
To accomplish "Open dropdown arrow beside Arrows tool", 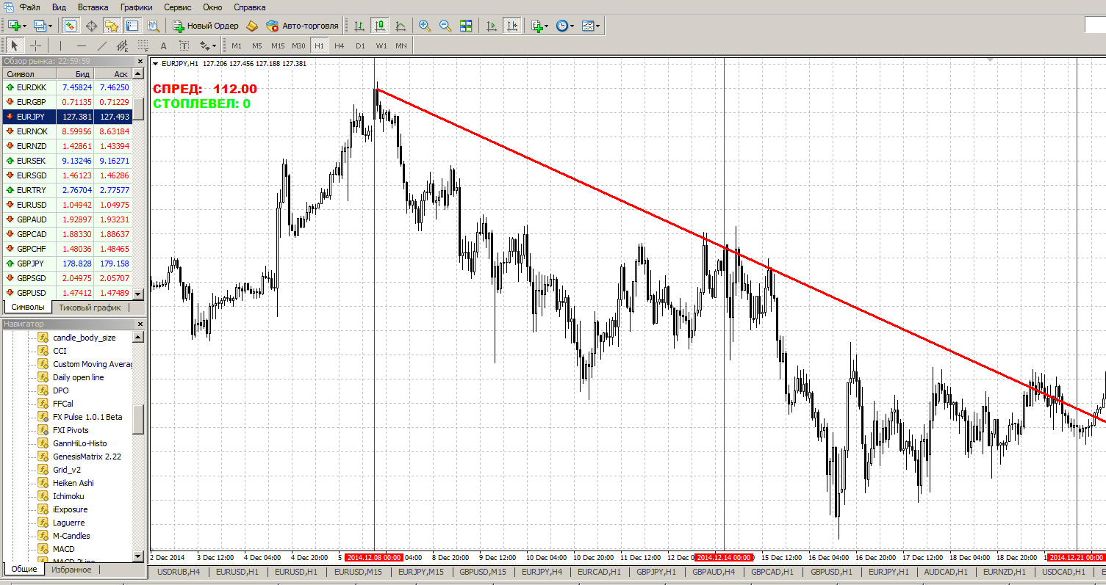I will click(x=215, y=46).
